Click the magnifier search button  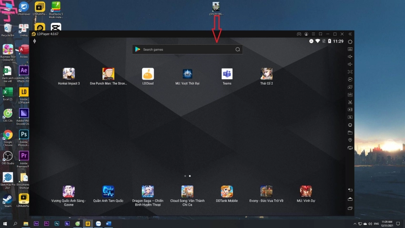pos(237,50)
